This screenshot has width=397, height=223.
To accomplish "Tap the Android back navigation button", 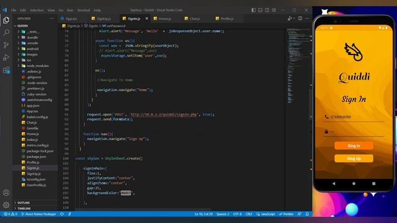I will coord(334,183).
